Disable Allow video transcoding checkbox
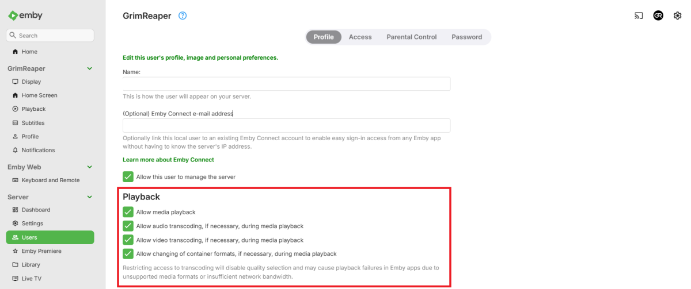This screenshot has width=691, height=289. (x=128, y=240)
